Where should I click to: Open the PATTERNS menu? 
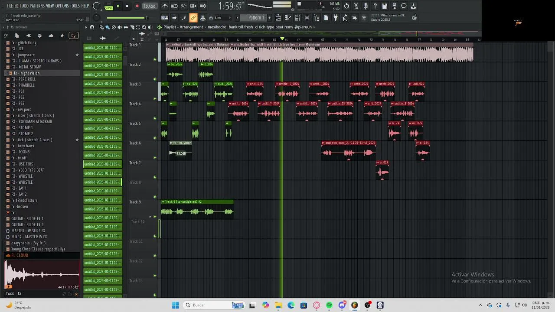click(x=37, y=6)
